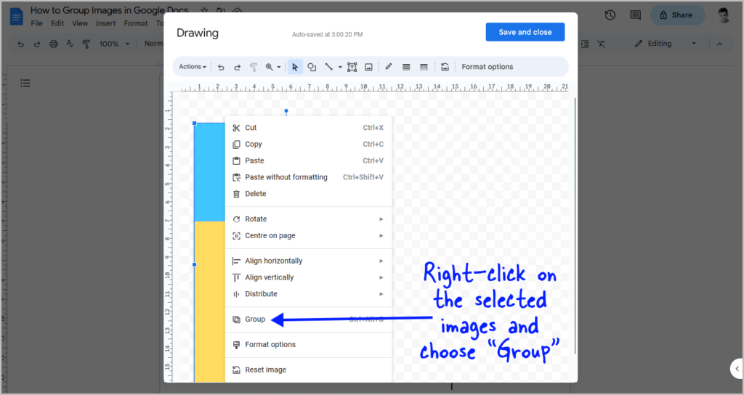
Task: Collapse the Docs toolbar with the chevron
Action: pos(720,44)
